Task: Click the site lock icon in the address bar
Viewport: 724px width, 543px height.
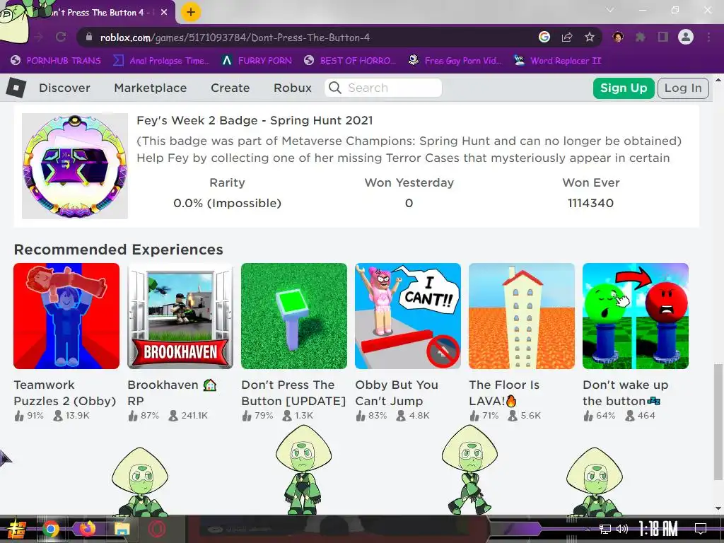Action: [x=89, y=37]
